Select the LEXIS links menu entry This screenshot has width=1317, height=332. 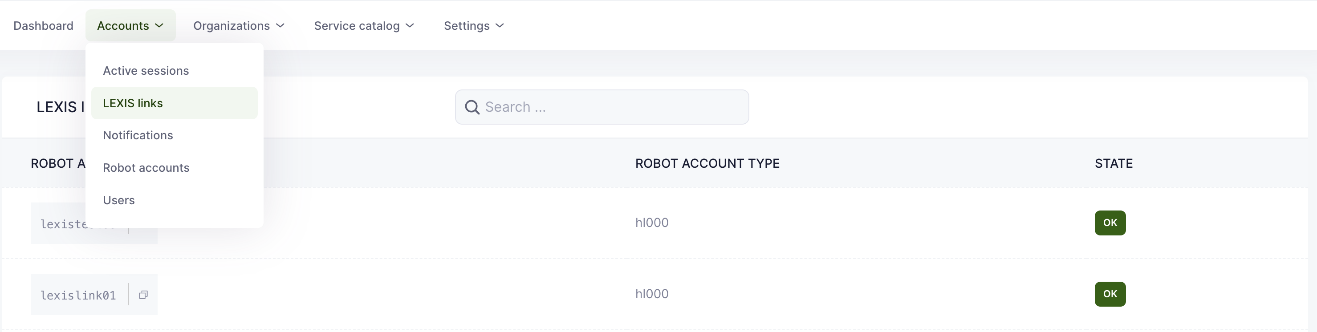click(x=133, y=103)
